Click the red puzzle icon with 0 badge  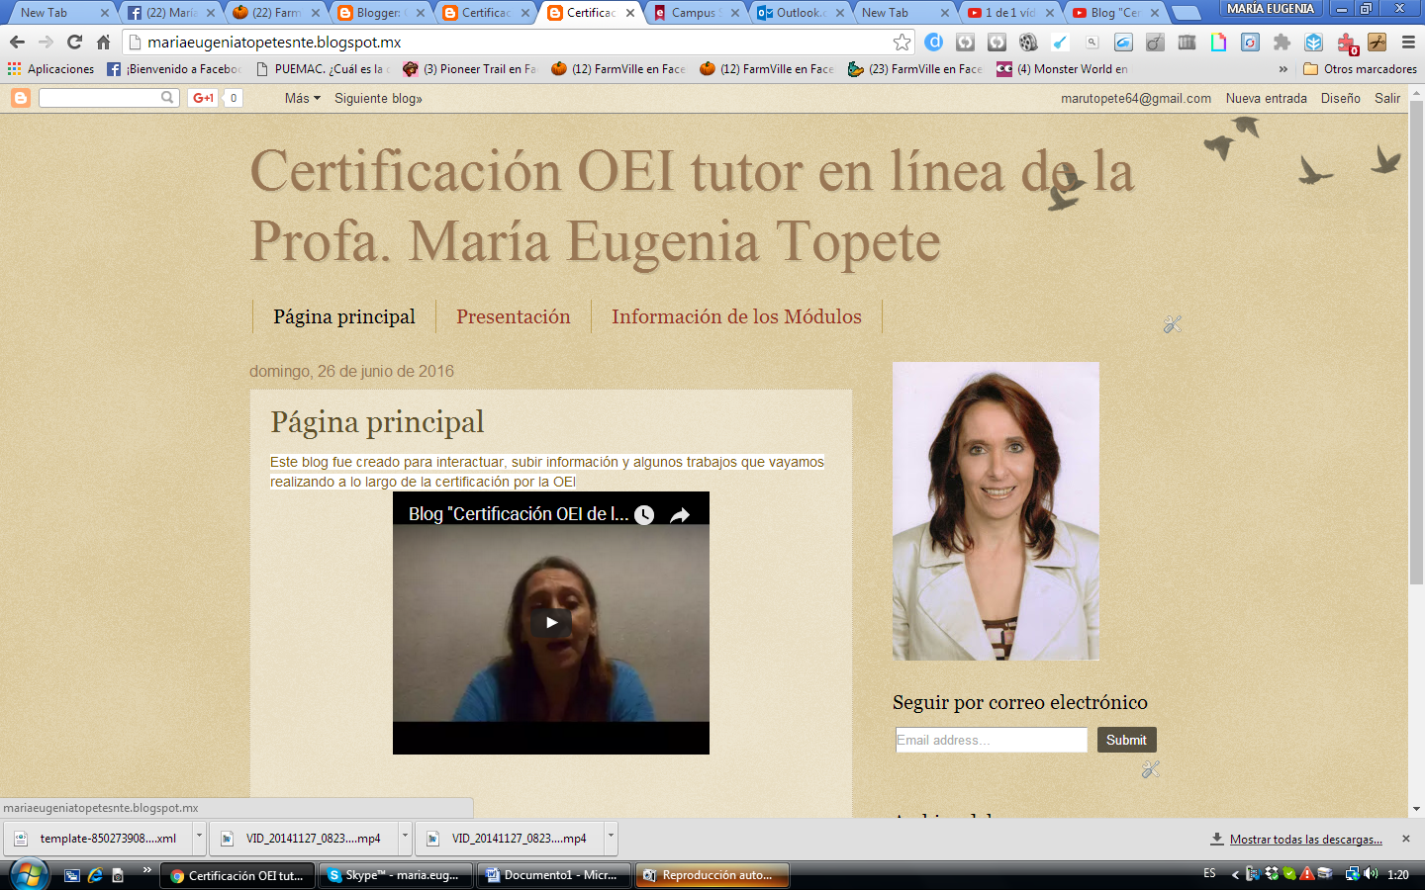coord(1347,43)
